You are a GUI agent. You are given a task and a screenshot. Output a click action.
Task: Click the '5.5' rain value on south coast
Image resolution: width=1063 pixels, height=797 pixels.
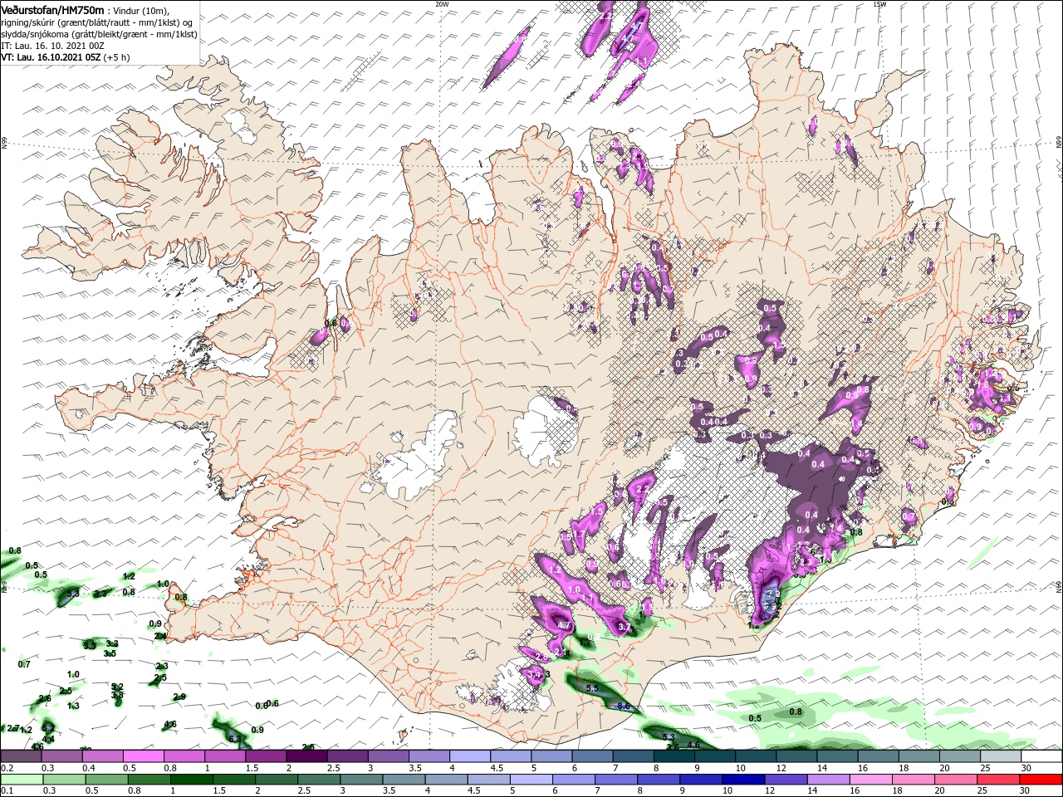point(592,688)
